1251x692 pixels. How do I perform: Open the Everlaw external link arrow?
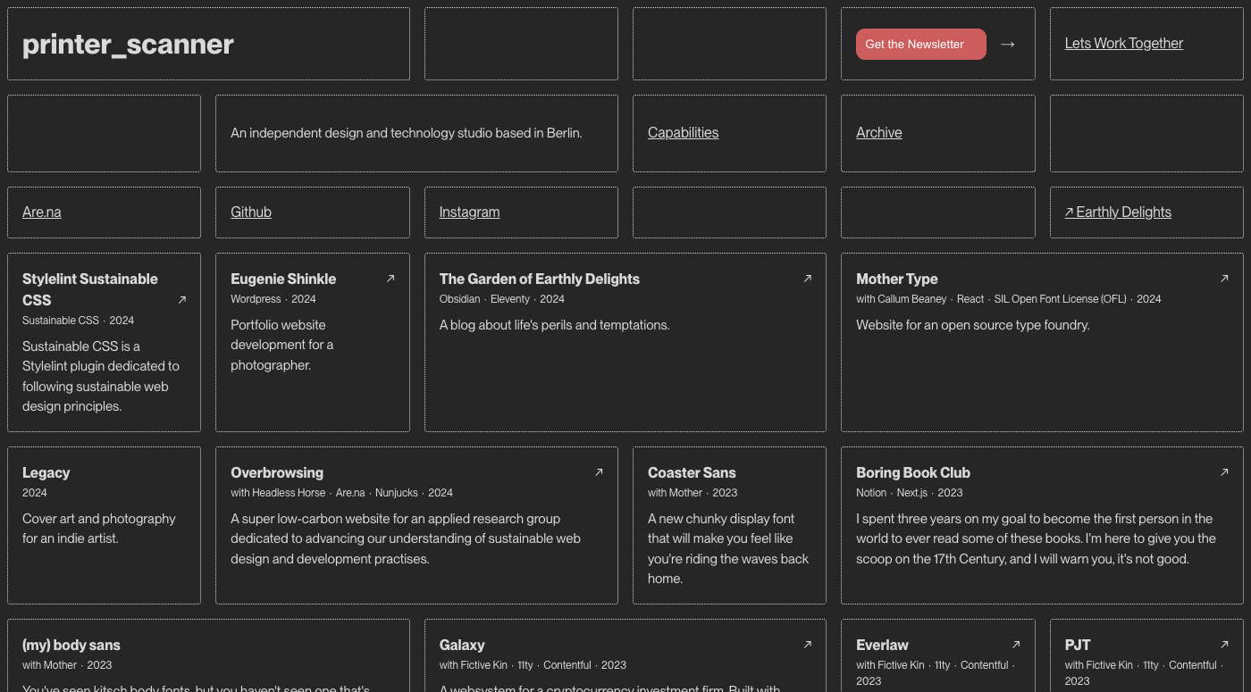[x=1016, y=644]
